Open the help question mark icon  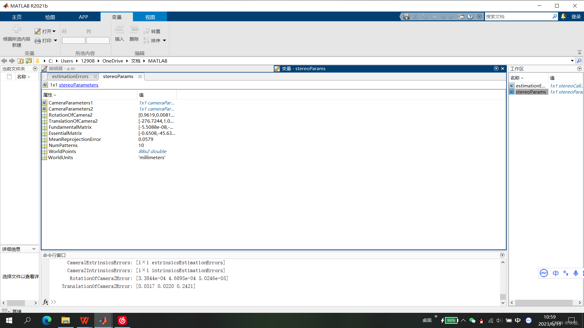click(470, 17)
